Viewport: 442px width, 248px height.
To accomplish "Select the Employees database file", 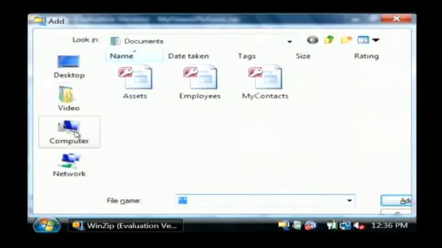I will pos(200,82).
